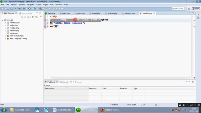Collapse the myweb project tree
Screen dimensions: 201x113
point(3,20)
